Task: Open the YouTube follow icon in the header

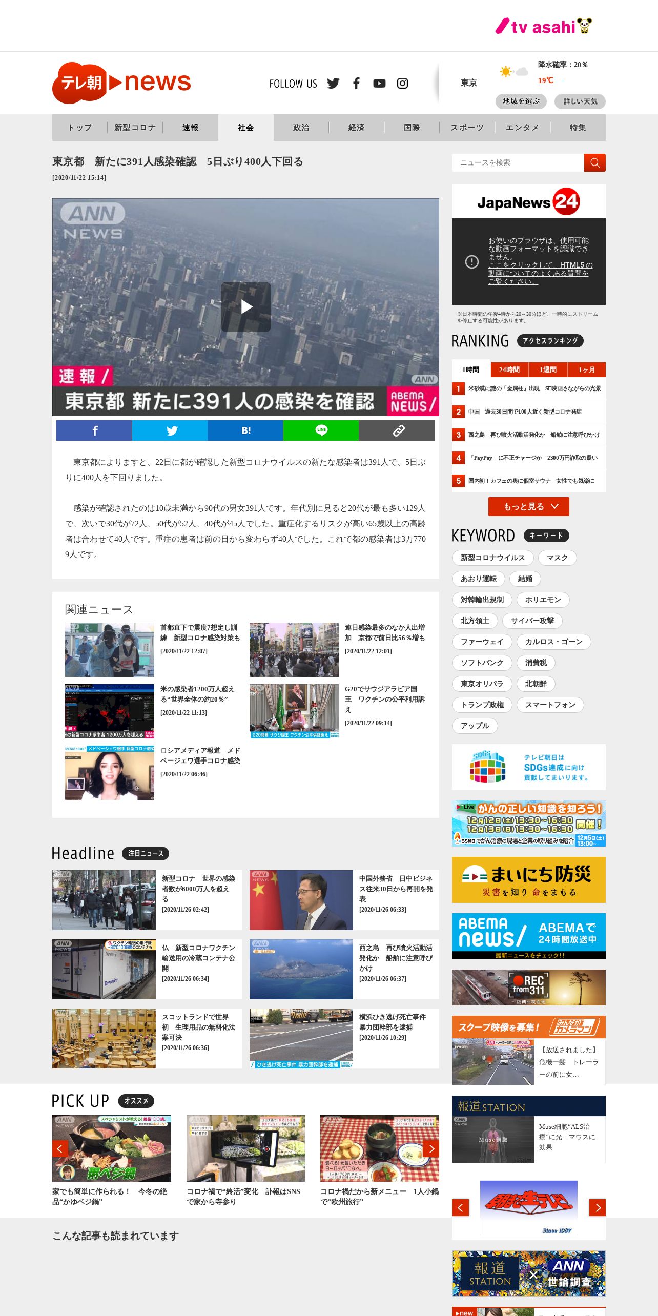Action: coord(379,83)
